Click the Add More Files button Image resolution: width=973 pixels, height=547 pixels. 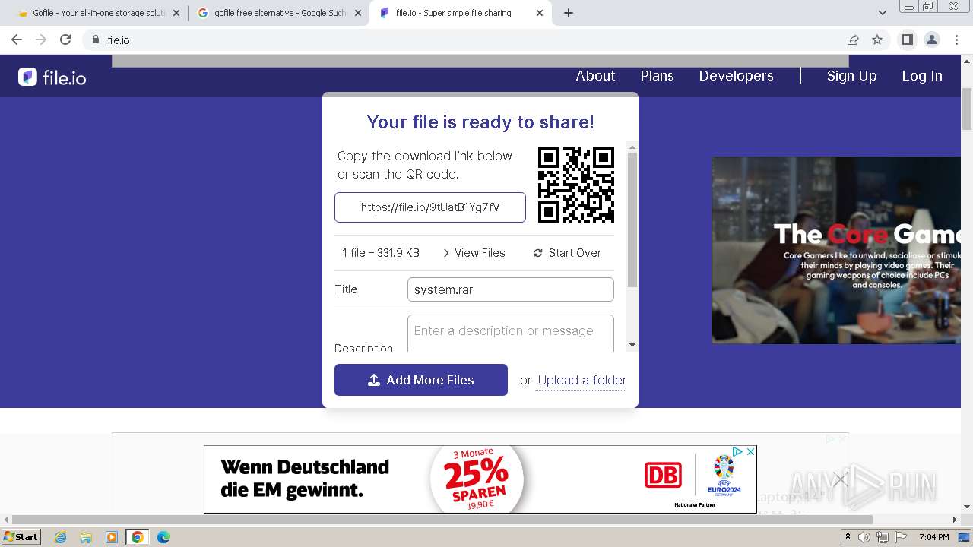421,380
